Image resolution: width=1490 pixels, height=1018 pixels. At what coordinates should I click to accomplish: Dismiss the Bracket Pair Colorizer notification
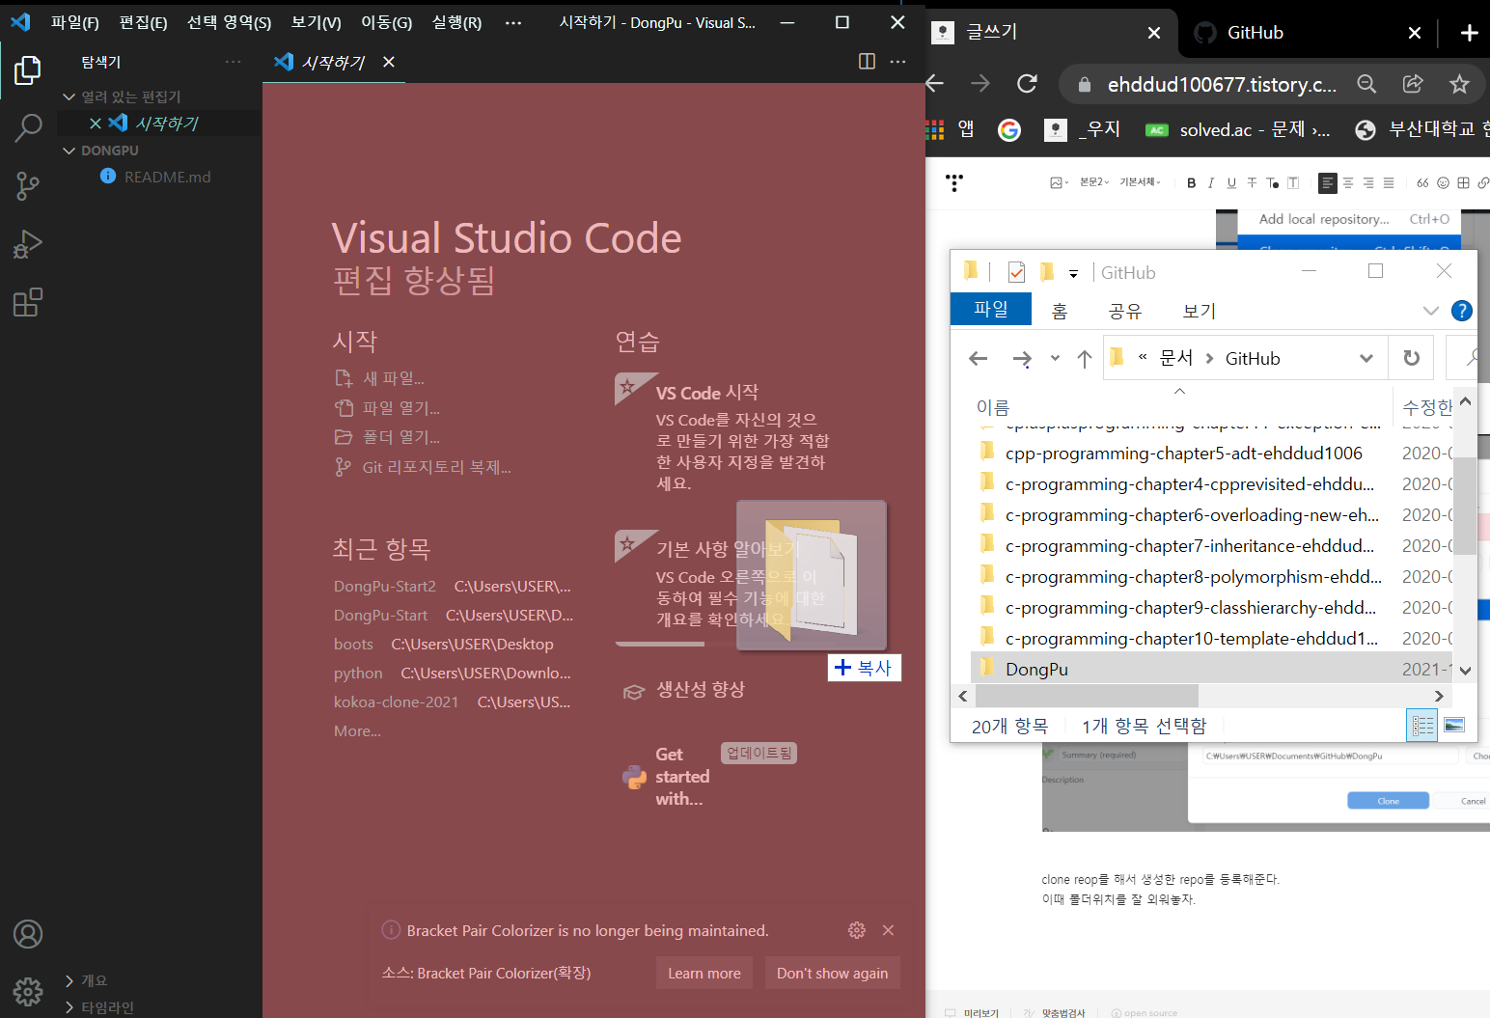pyautogui.click(x=888, y=930)
